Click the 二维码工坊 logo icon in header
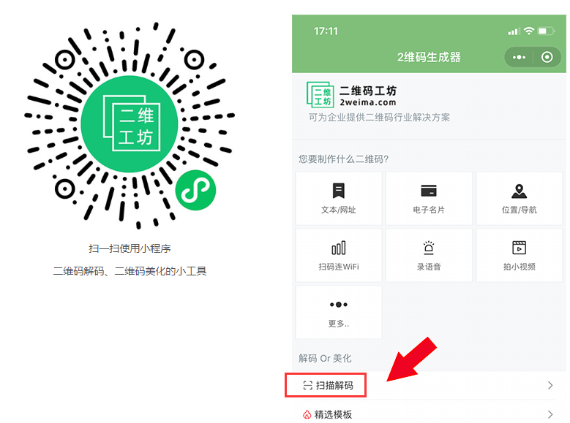Screen dimensions: 570x423 [319, 96]
